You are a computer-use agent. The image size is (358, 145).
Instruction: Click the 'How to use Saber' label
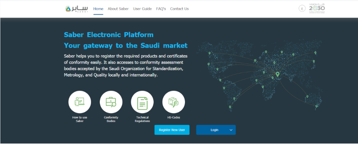pyautogui.click(x=80, y=119)
